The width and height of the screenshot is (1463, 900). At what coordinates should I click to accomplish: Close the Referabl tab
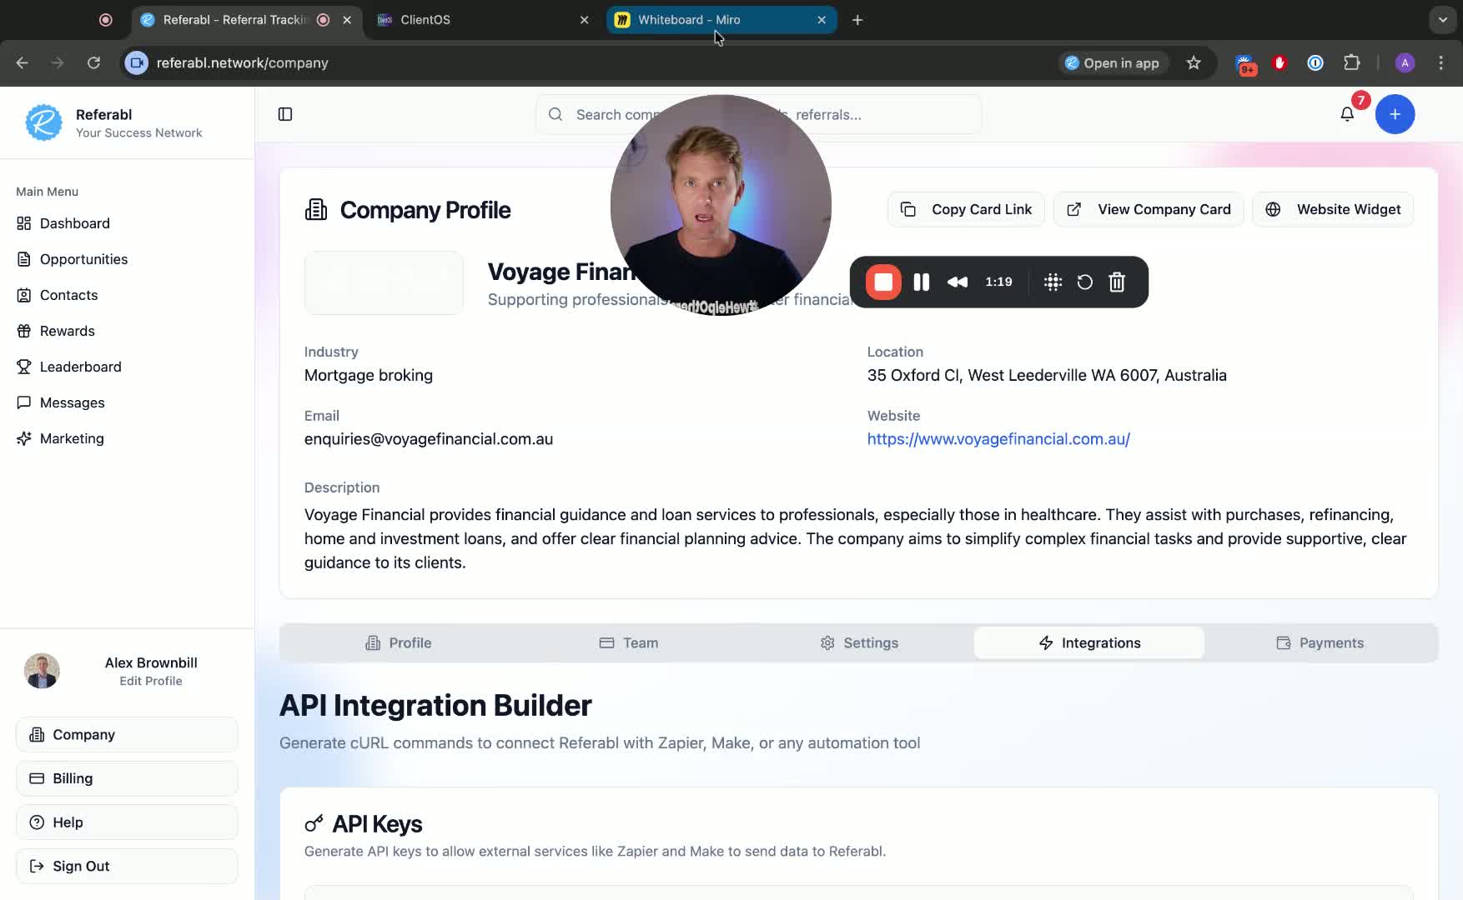(347, 20)
